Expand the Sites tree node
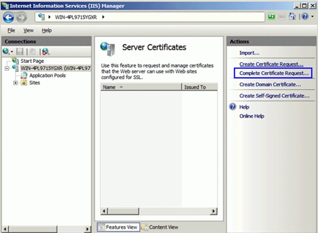The width and height of the screenshot is (318, 233). [16, 83]
